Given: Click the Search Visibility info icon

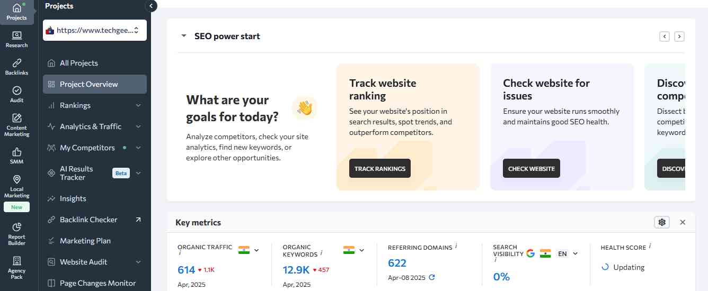Looking at the screenshot, I should pyautogui.click(x=495, y=260).
